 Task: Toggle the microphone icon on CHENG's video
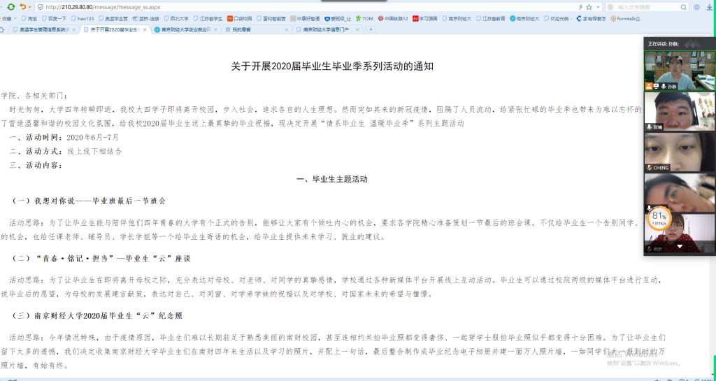tap(649, 168)
